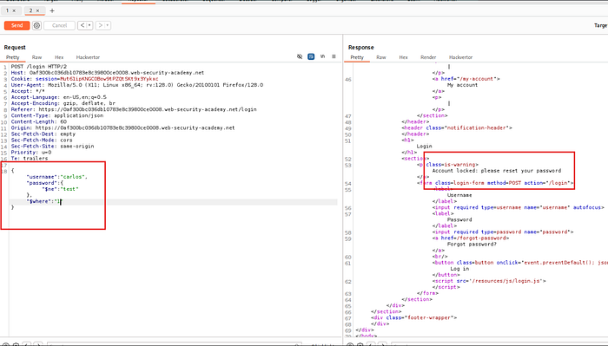Select Repeater tab 1
Screen dimensions: 608x346
[x=7, y=10]
